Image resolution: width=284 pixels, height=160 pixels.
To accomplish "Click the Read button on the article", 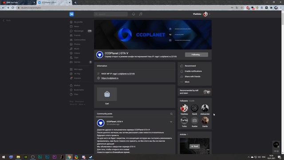I will coord(194,146).
